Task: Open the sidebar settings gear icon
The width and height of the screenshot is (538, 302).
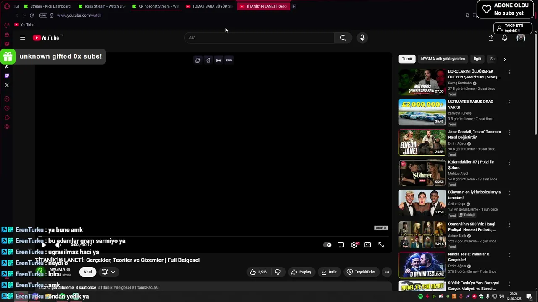Action: tap(7, 127)
